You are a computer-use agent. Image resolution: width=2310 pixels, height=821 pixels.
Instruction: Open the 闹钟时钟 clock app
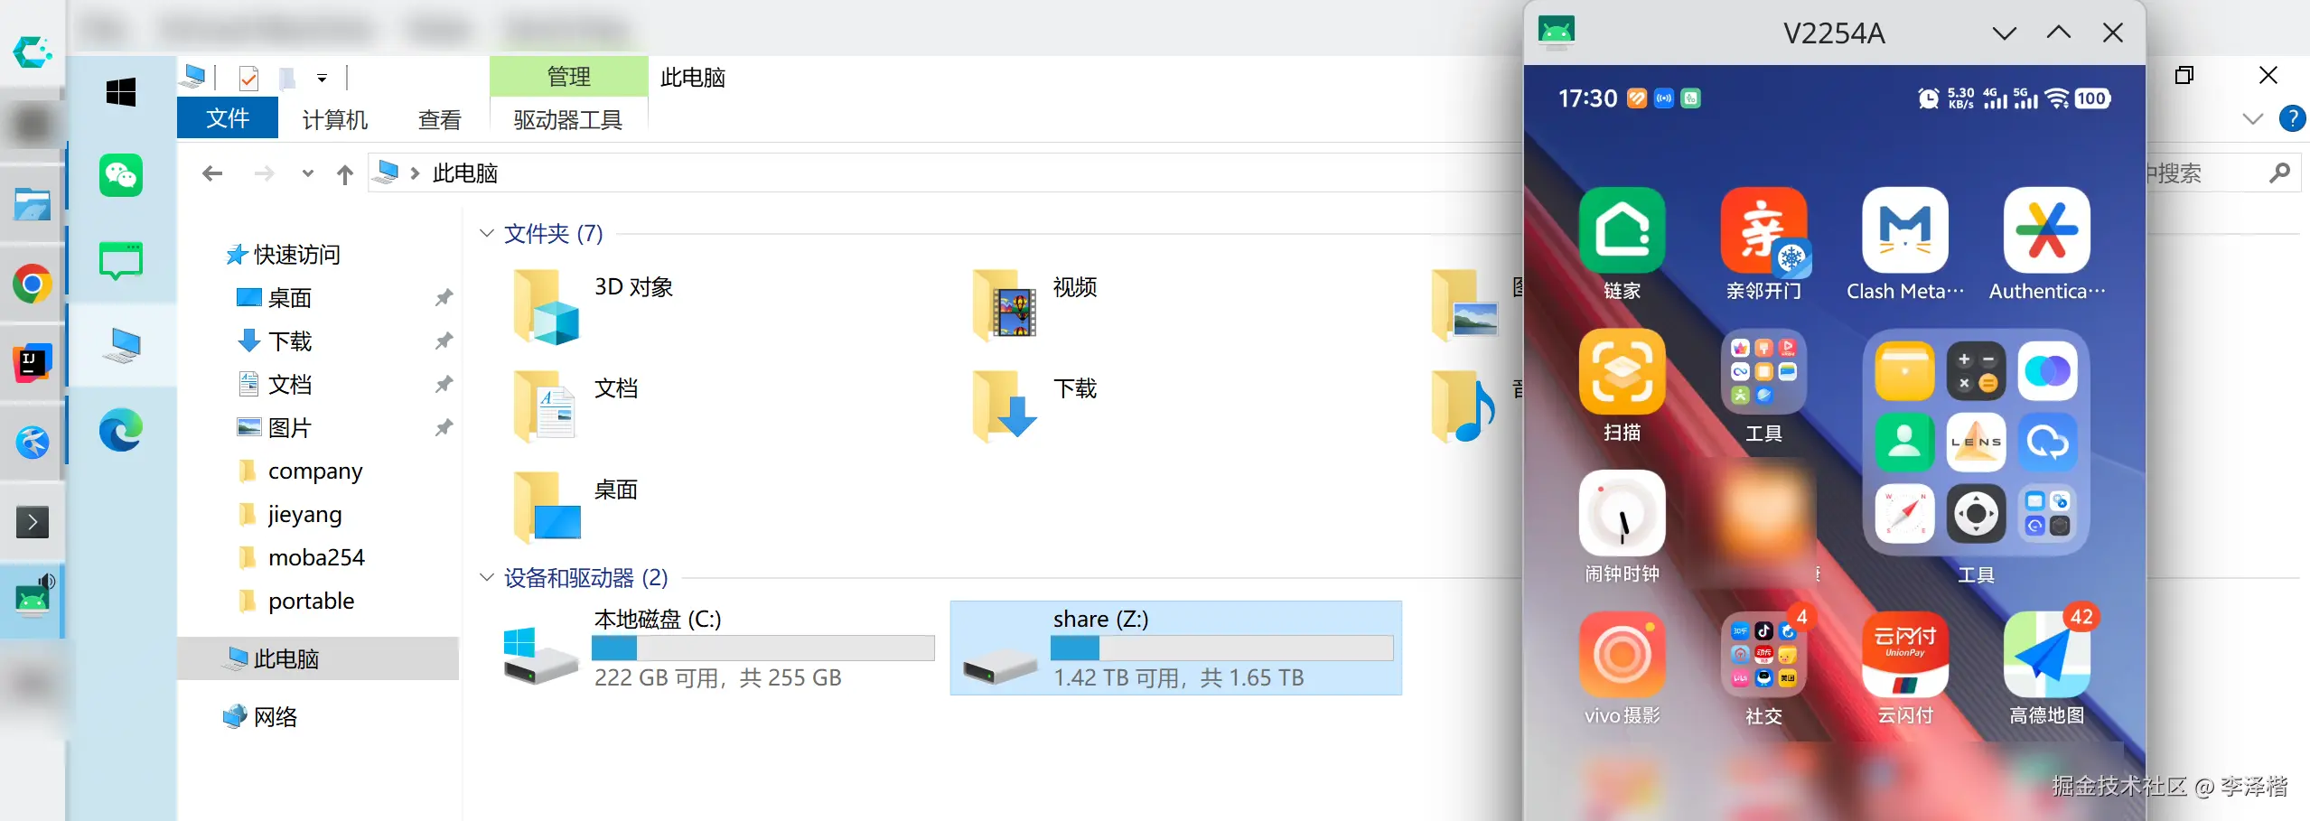1622,513
